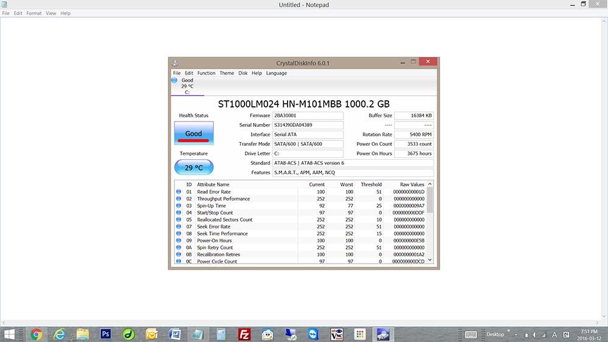Launch Microsoft Word from the taskbar
Viewport: 608px width, 342px height.
coord(175,334)
